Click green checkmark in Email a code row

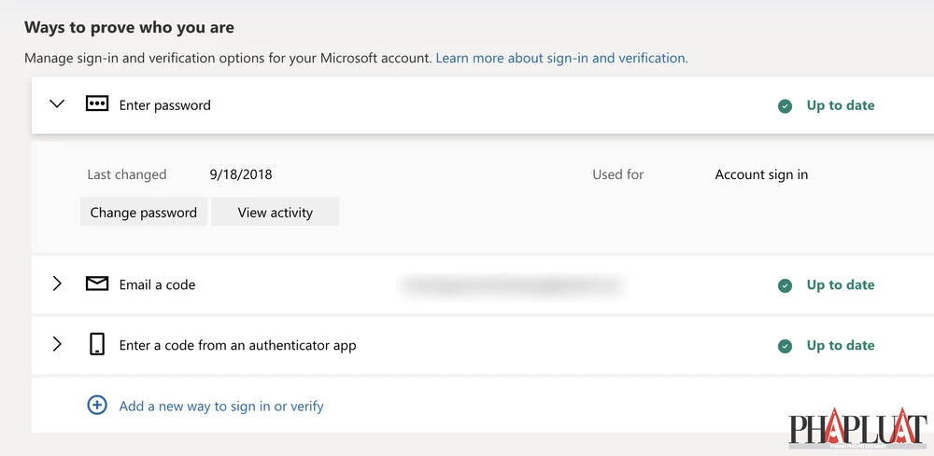coord(785,285)
